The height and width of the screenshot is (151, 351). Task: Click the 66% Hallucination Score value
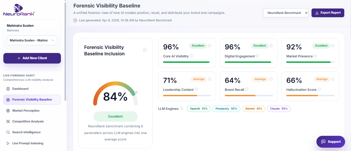click(x=294, y=80)
